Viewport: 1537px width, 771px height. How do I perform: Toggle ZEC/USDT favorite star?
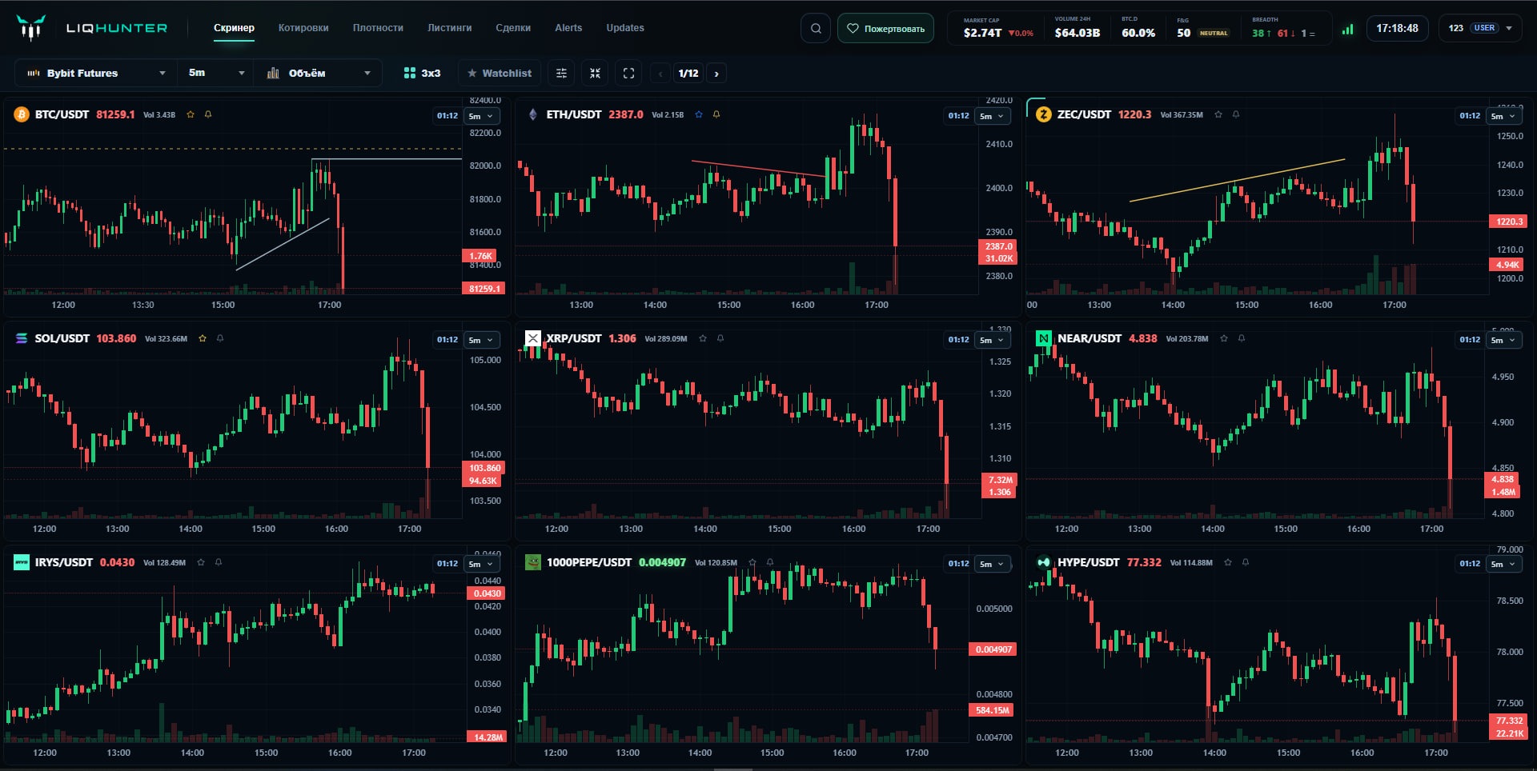tap(1218, 114)
